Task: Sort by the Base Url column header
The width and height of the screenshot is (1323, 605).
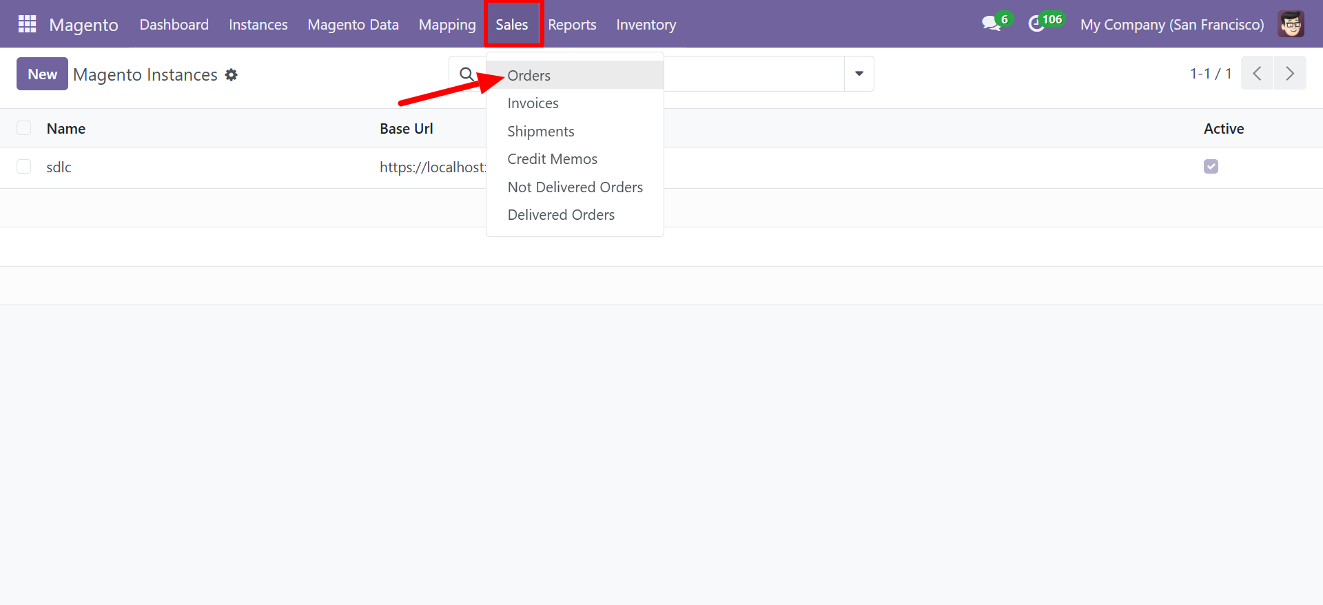Action: coord(406,128)
